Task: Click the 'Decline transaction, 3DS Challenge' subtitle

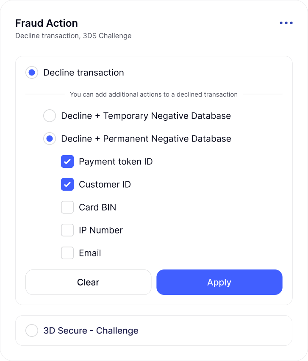Action: [x=73, y=36]
